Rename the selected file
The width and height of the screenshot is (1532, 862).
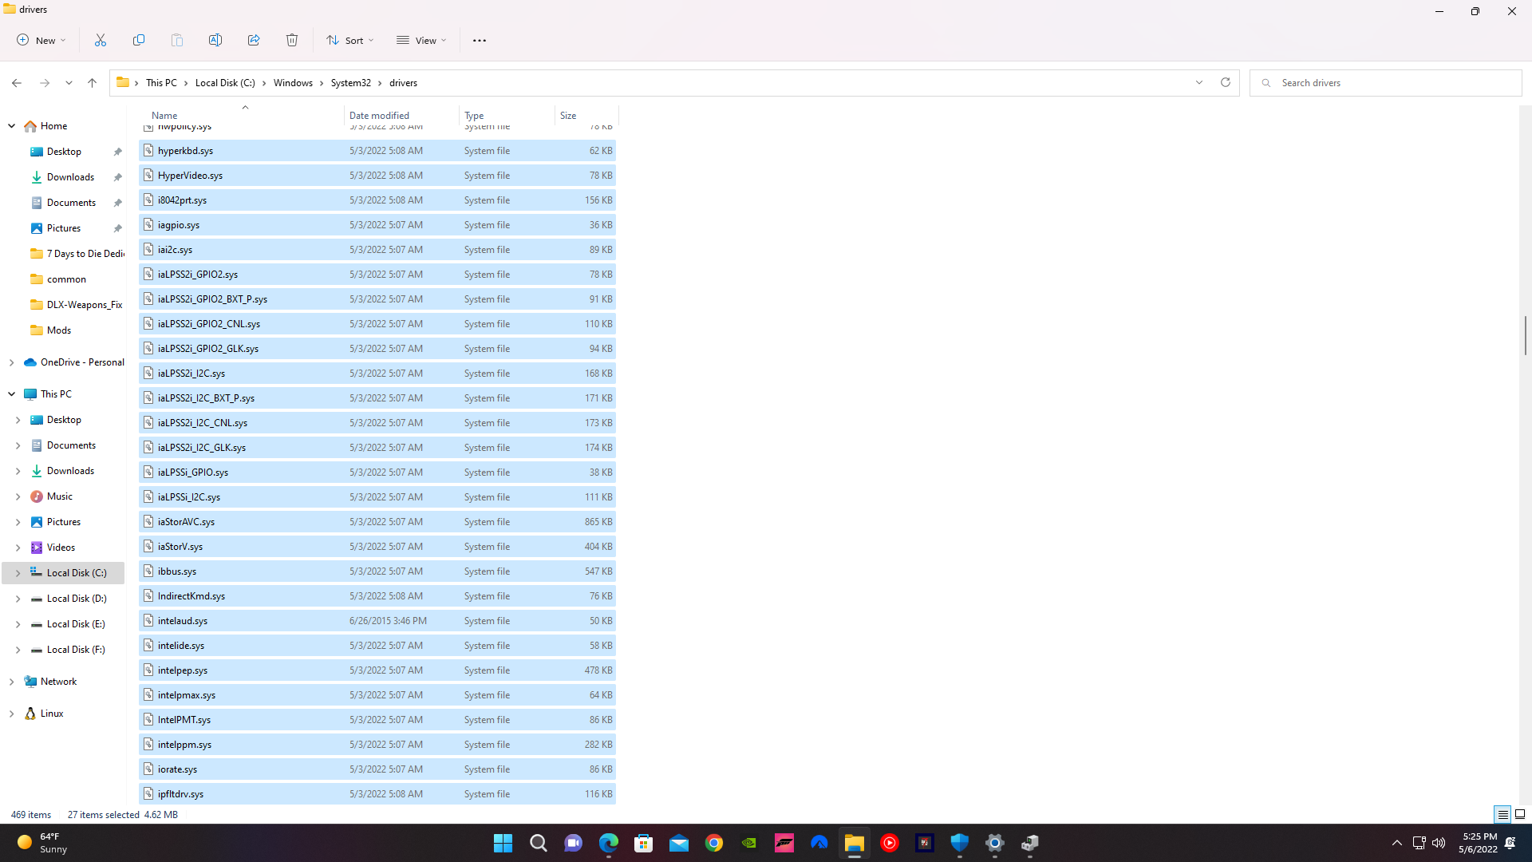215,40
